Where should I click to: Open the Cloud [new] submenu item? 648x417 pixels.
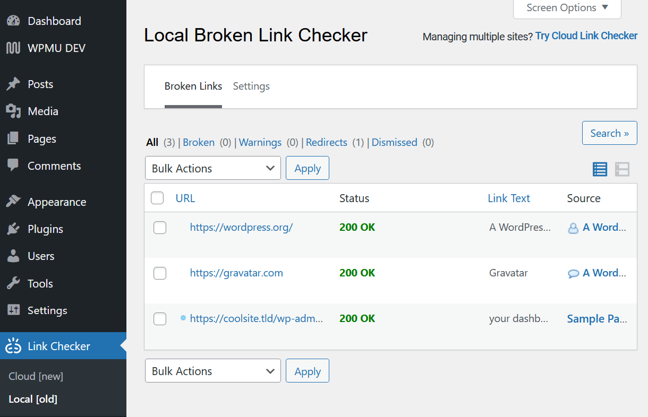click(x=36, y=376)
